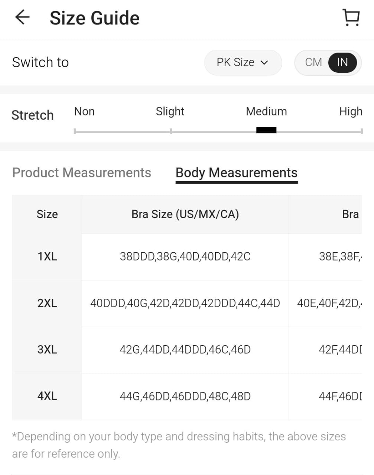The width and height of the screenshot is (374, 475).
Task: Select the 3XL size row
Action: [47, 350]
